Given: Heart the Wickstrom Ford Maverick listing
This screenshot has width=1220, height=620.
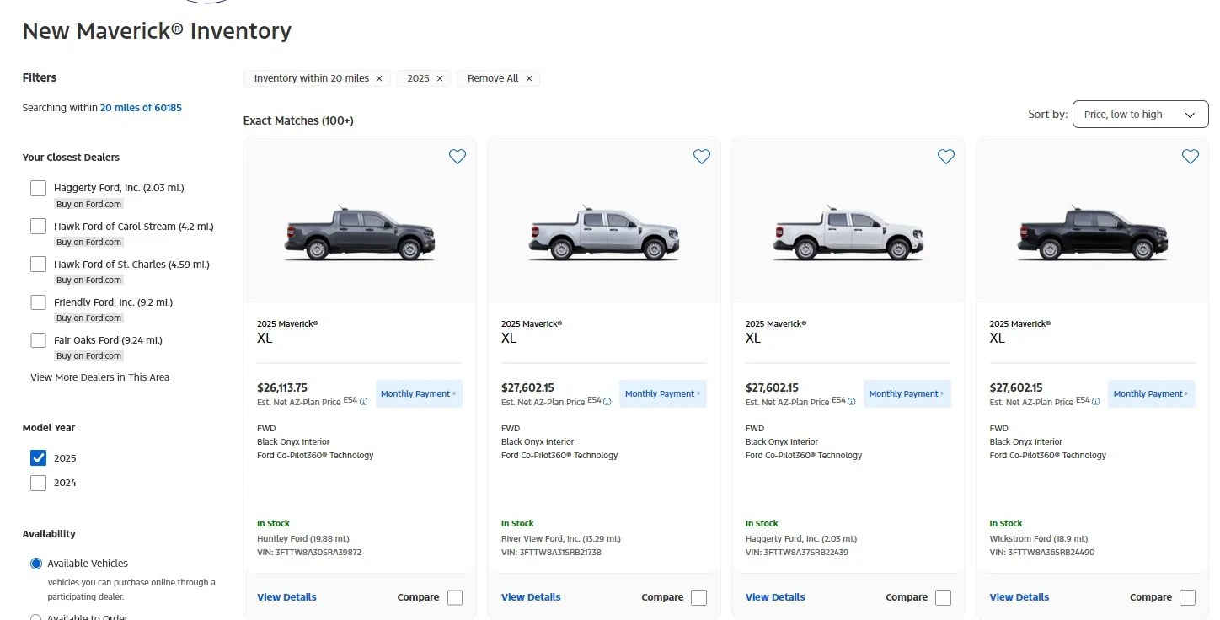Looking at the screenshot, I should [1191, 157].
